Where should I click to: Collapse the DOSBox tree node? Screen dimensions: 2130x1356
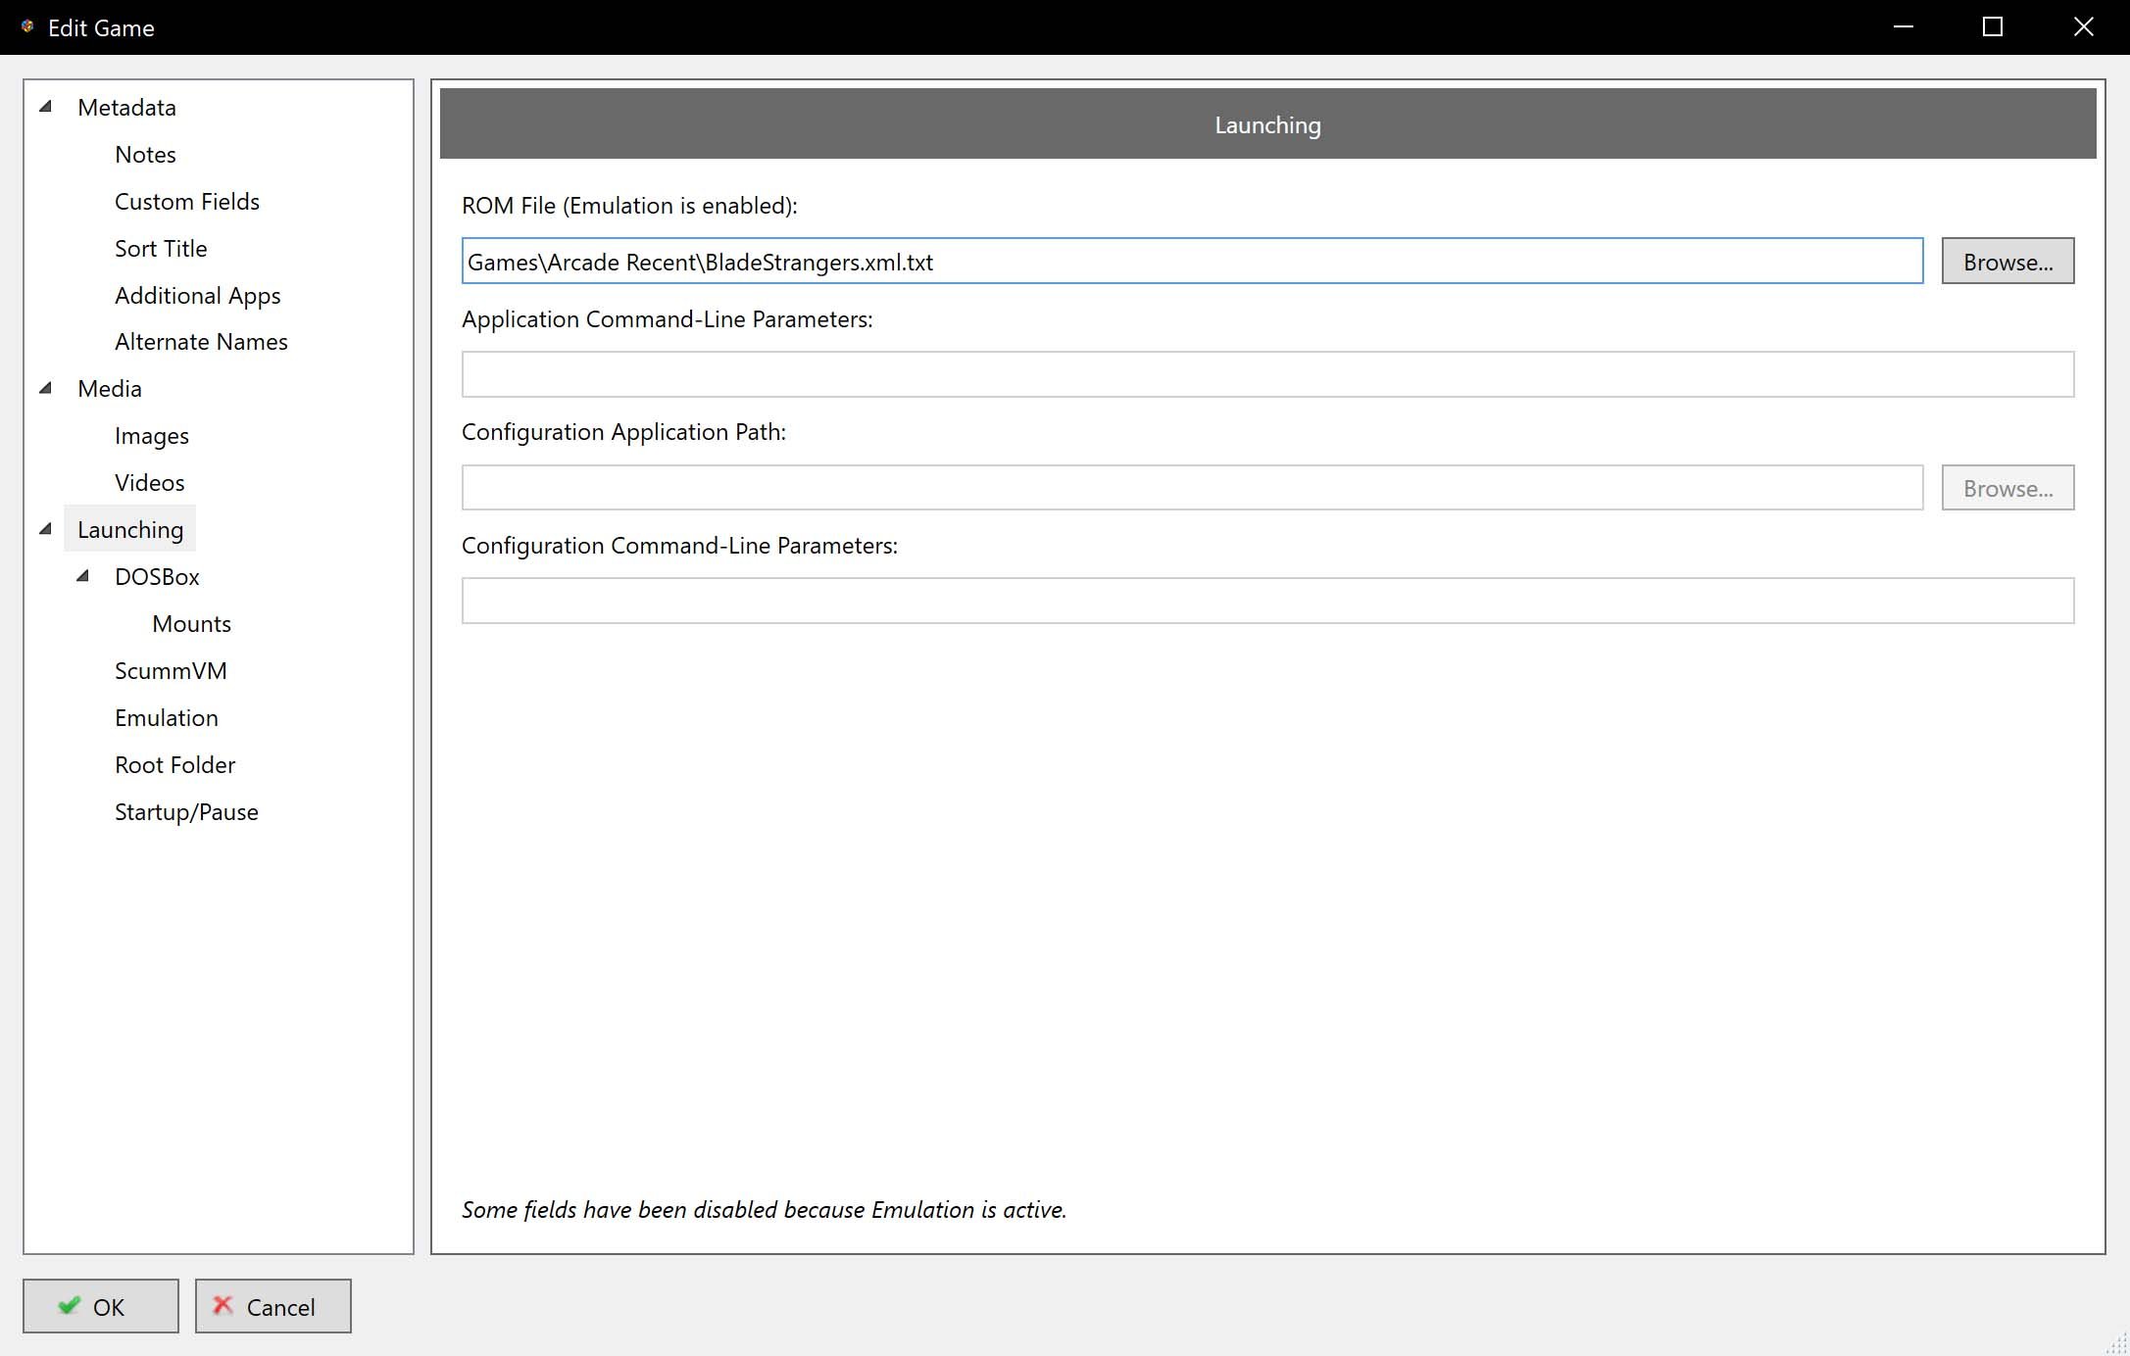(83, 576)
